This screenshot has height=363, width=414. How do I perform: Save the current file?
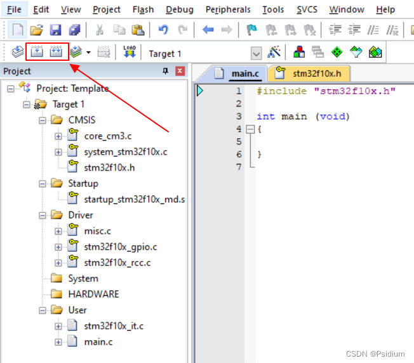(55, 30)
